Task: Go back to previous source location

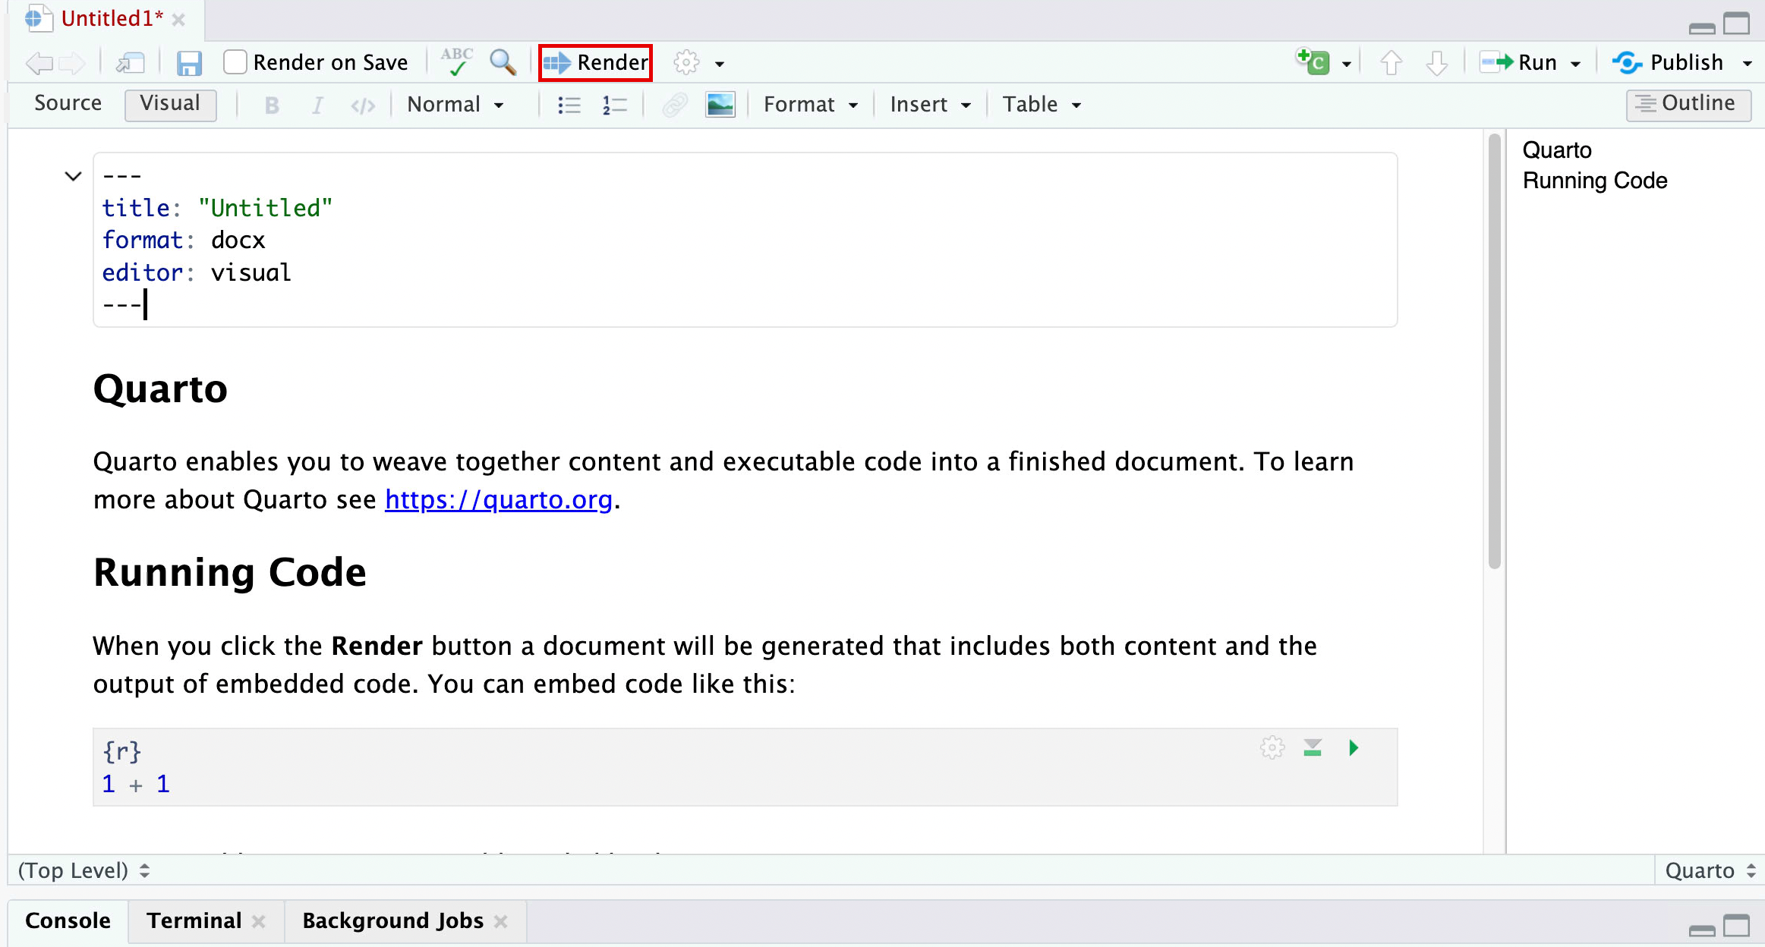Action: pyautogui.click(x=38, y=63)
